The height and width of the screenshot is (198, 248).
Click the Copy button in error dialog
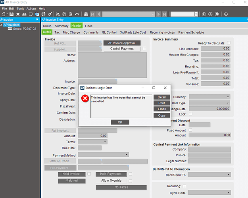[x=161, y=115]
